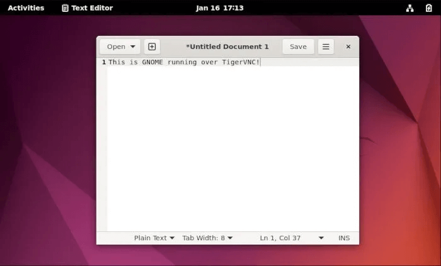Viewport: 441px width, 266px height.
Task: Open the Text Editor application menu
Action: click(x=87, y=8)
